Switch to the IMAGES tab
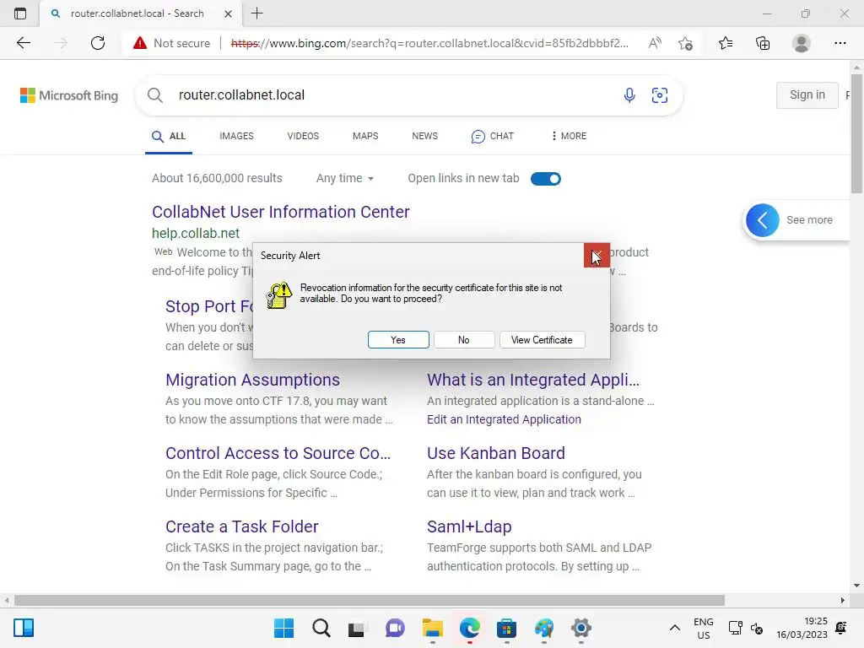 [x=236, y=136]
